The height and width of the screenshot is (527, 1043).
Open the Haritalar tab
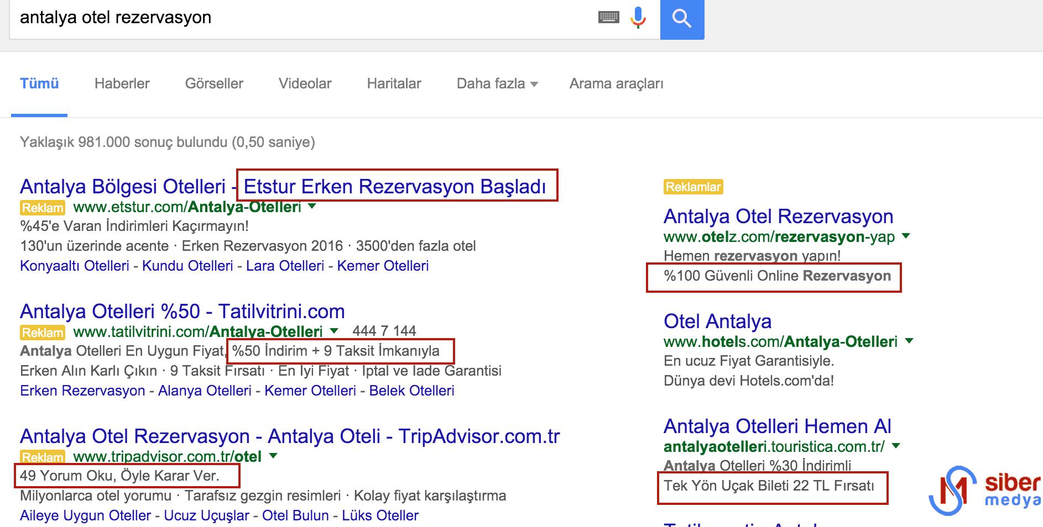pyautogui.click(x=394, y=83)
